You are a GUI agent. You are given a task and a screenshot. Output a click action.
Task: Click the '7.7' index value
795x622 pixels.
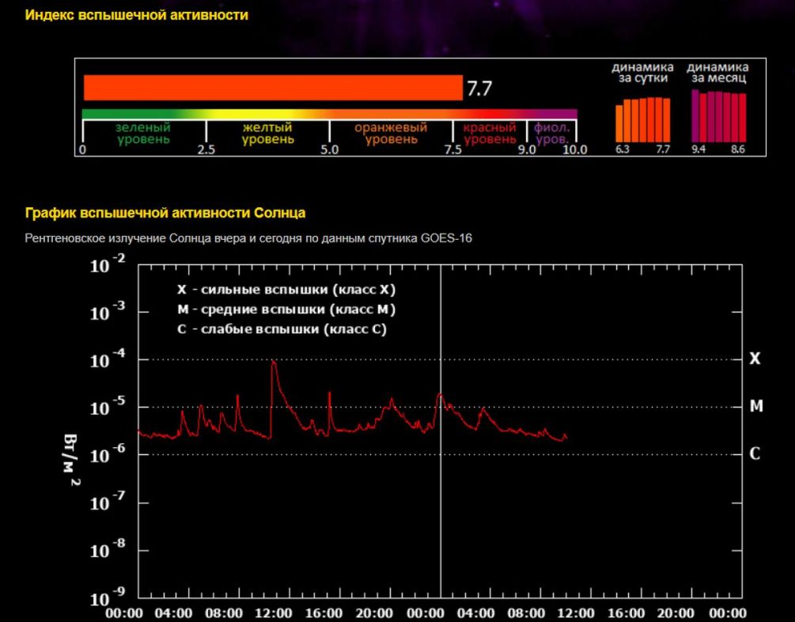(x=479, y=89)
